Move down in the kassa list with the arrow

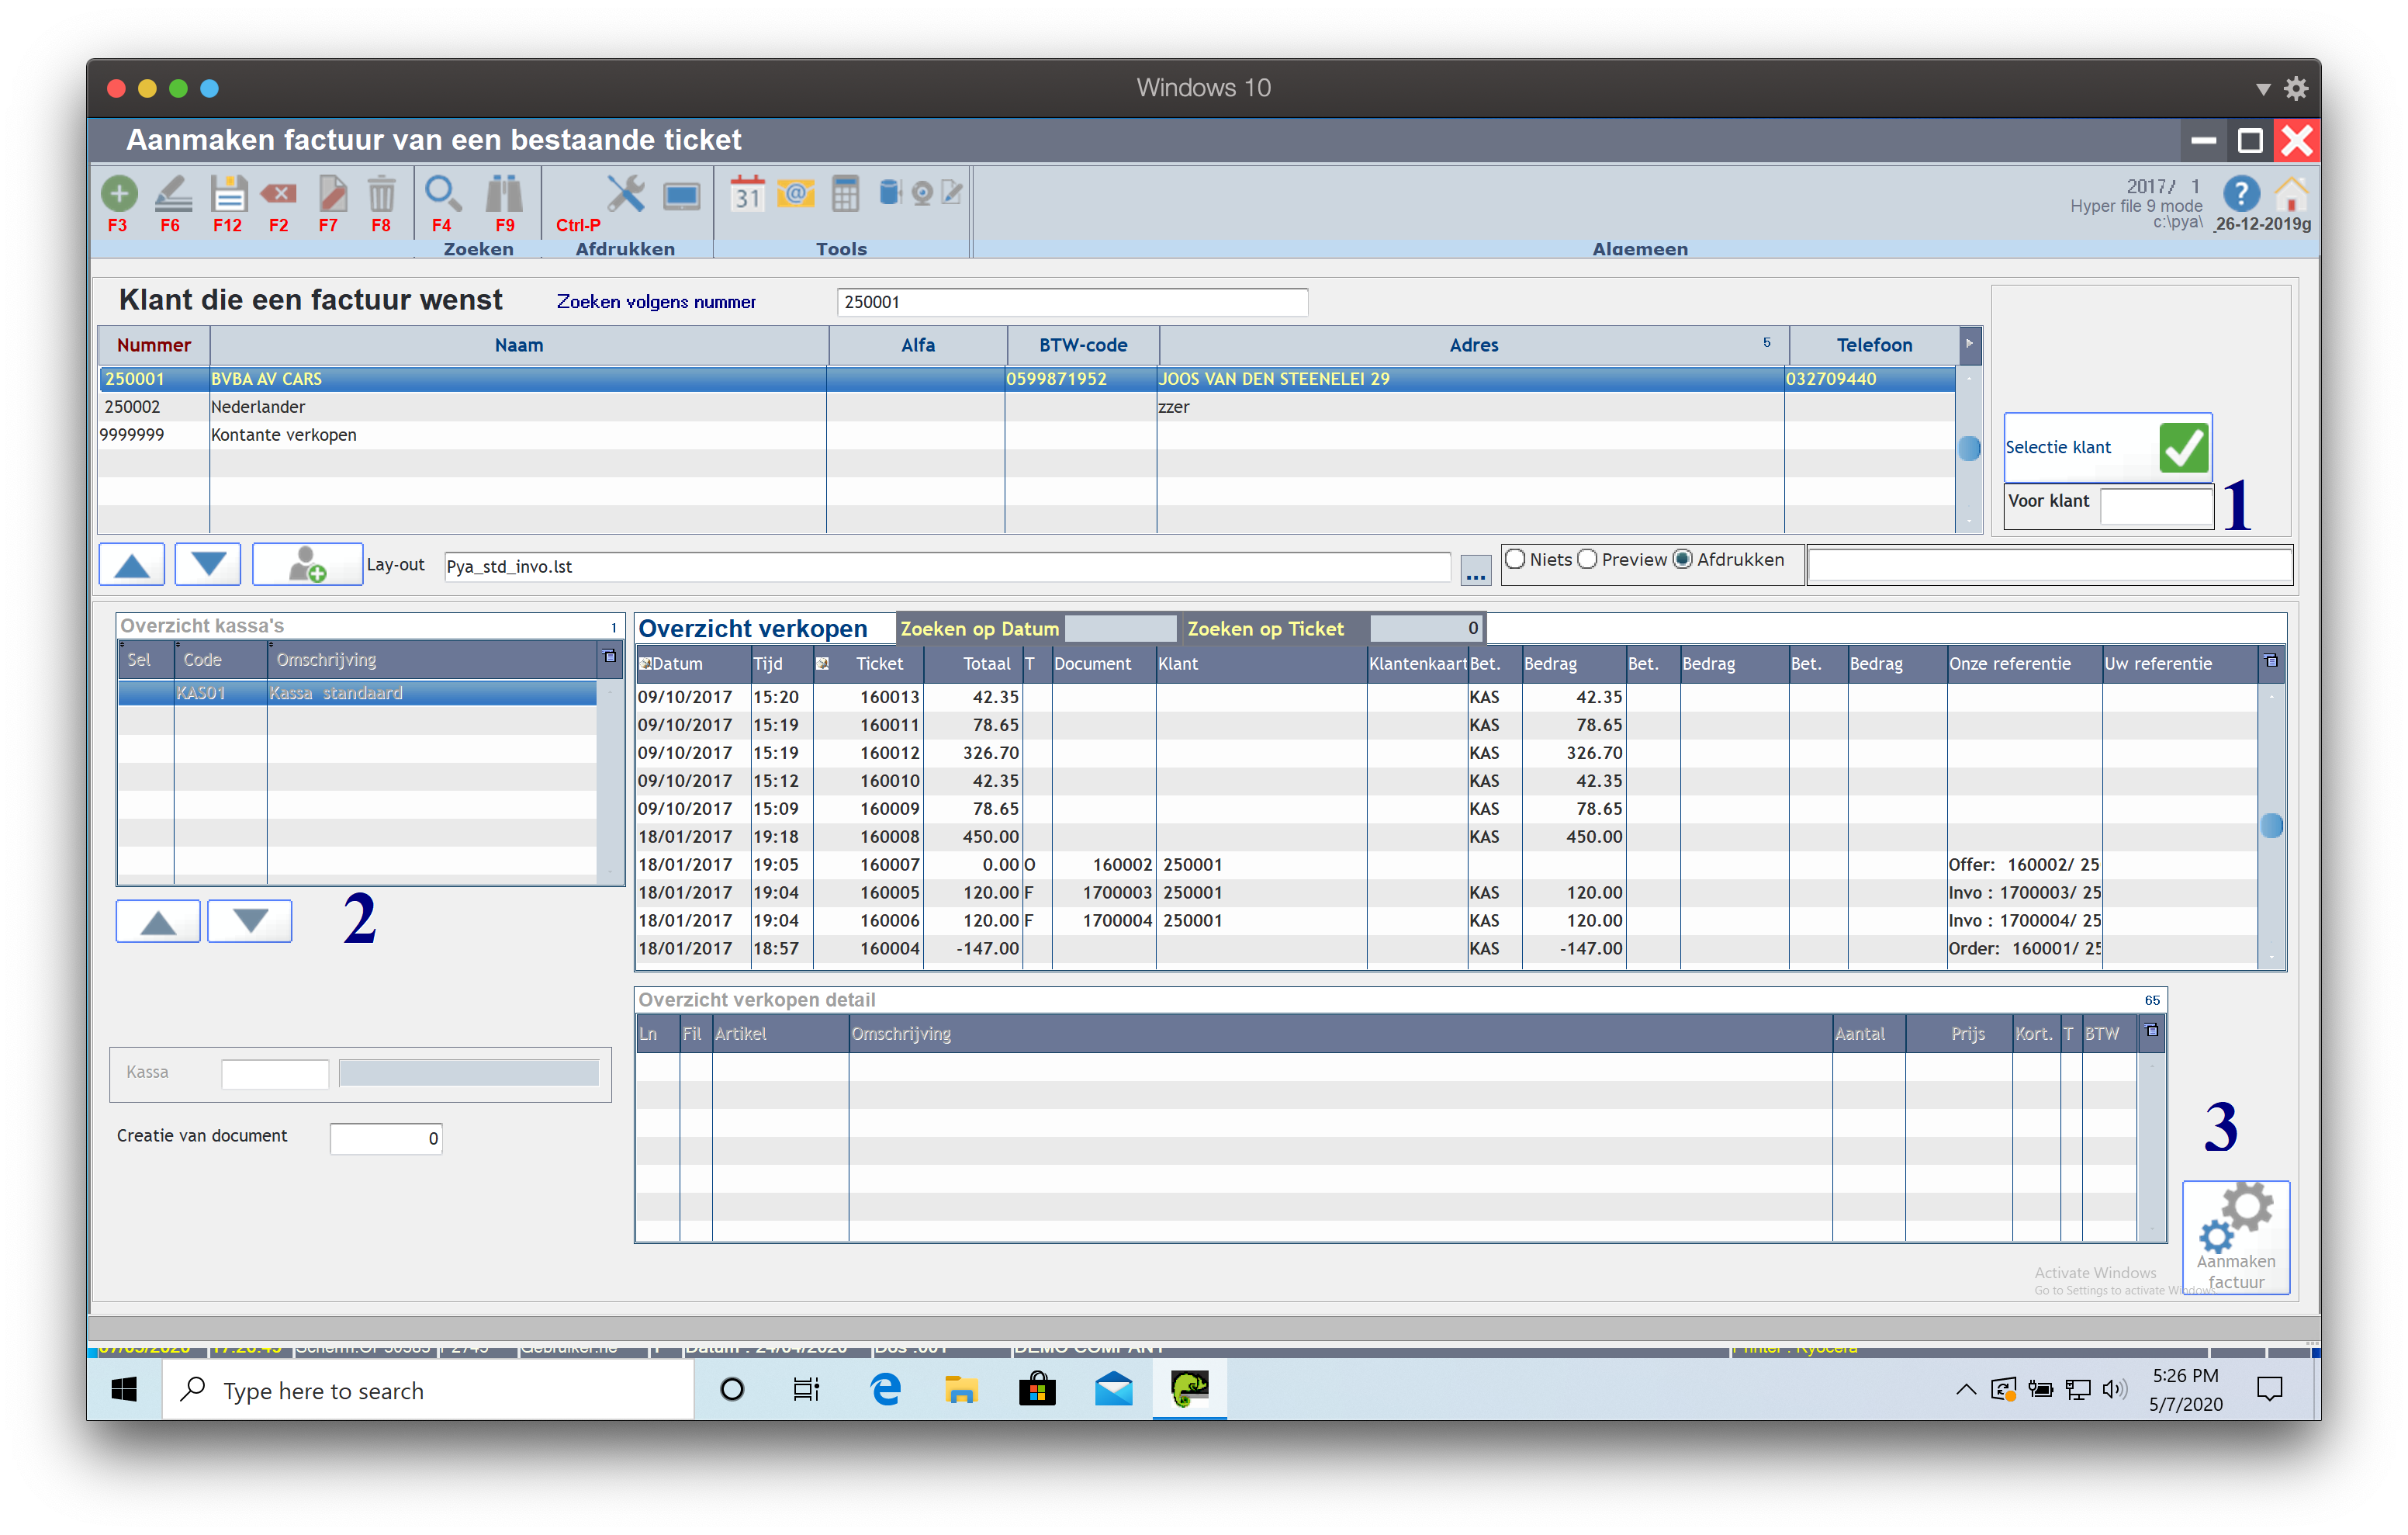pos(249,920)
